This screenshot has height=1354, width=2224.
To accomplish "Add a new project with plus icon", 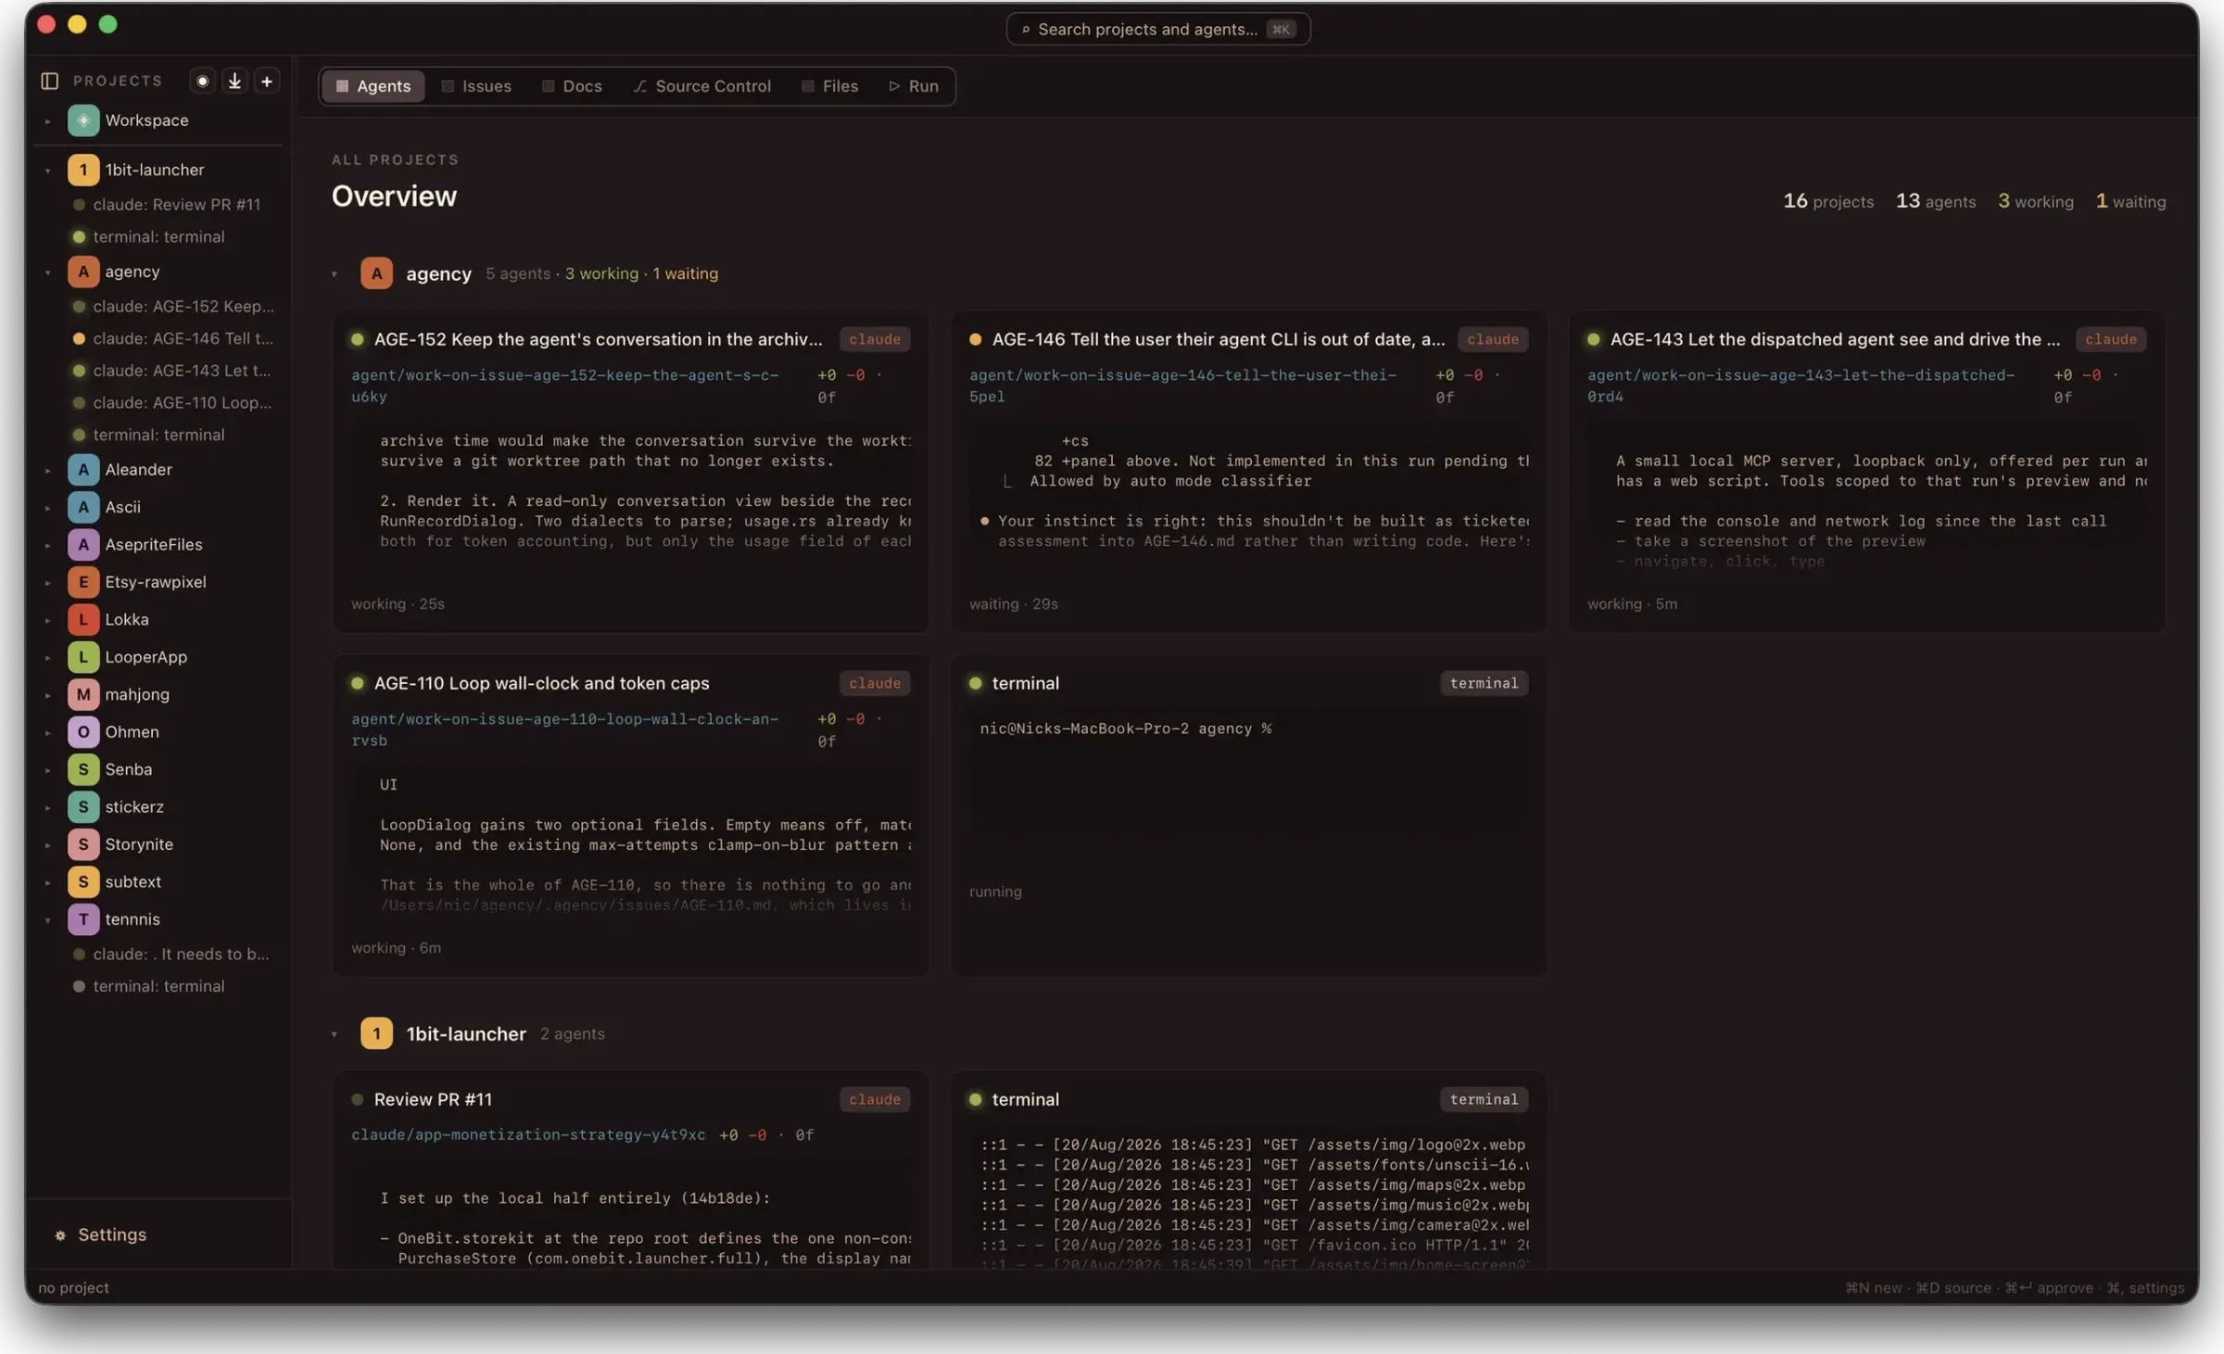I will pos(267,81).
